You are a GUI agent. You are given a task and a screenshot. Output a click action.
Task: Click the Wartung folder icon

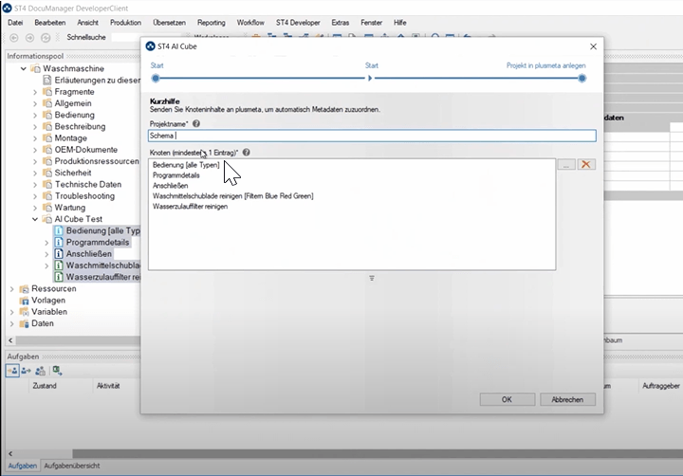[47, 208]
